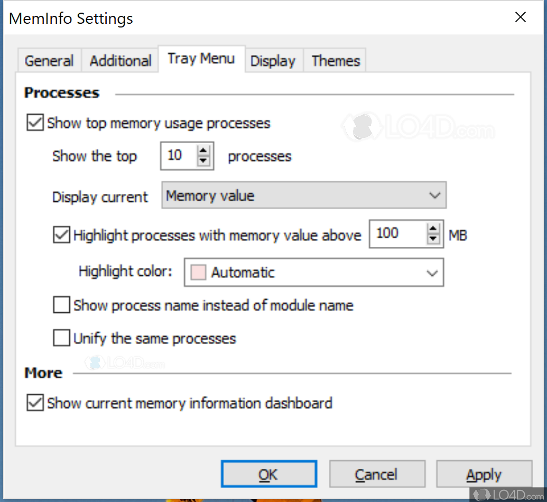Click up arrow on memory threshold spinner
The width and height of the screenshot is (547, 502).
coord(433,229)
